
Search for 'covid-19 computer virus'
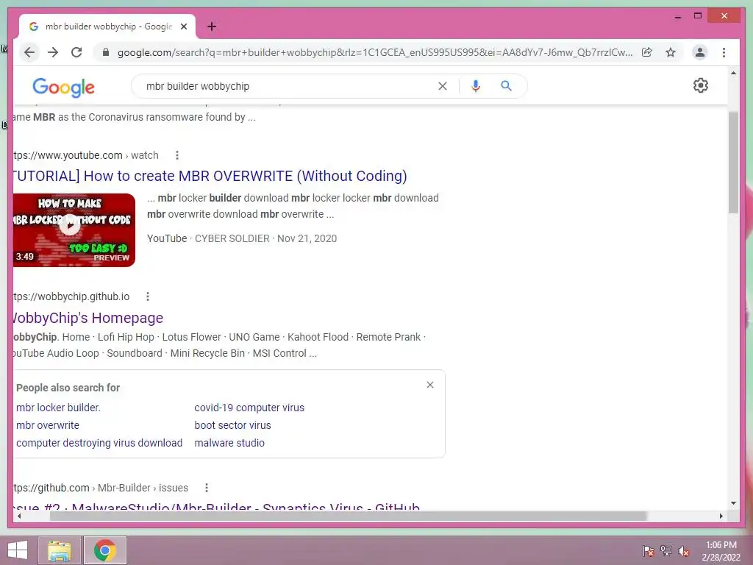point(249,408)
